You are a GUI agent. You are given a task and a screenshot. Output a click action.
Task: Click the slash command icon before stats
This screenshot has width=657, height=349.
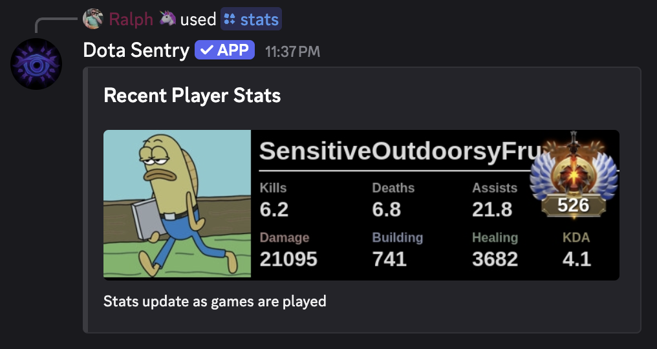(230, 19)
